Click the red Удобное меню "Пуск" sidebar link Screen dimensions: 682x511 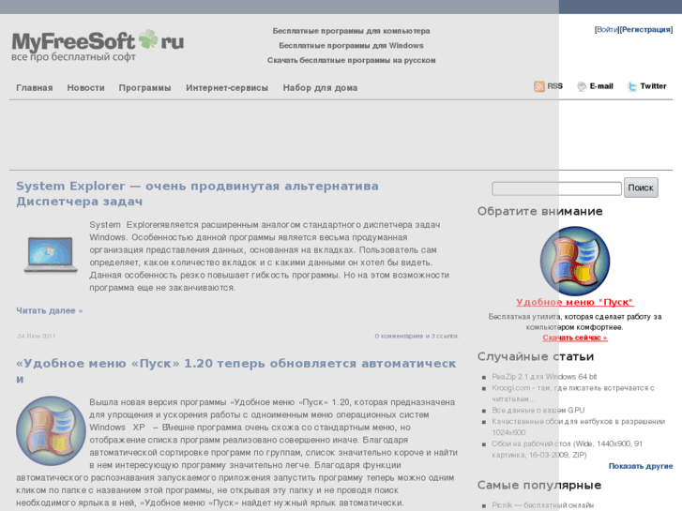(574, 302)
